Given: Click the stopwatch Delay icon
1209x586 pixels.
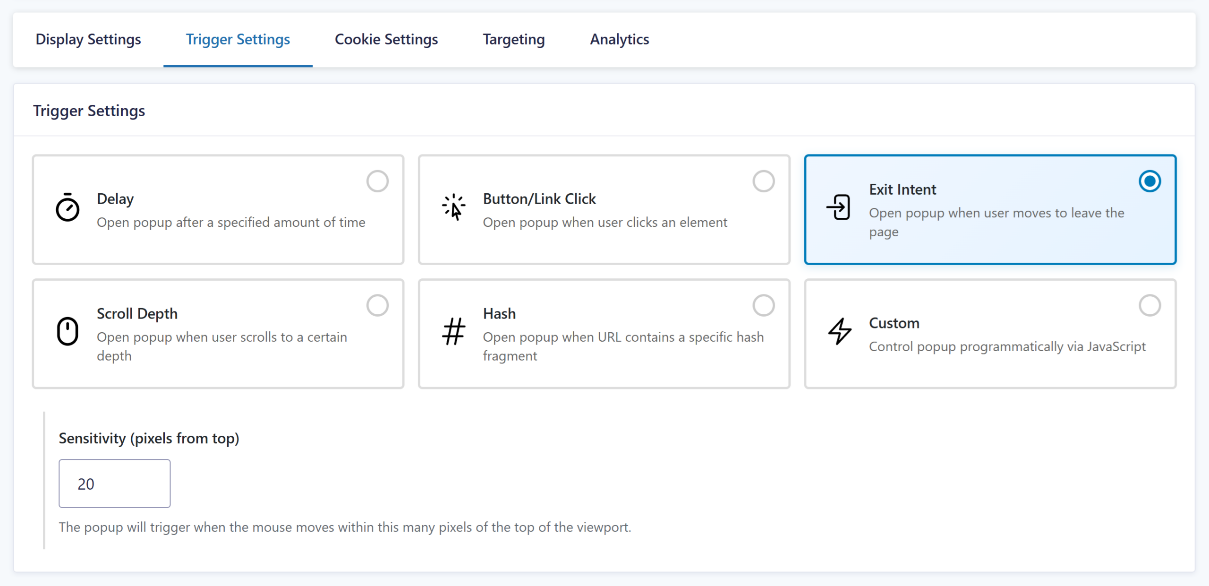Looking at the screenshot, I should [68, 207].
